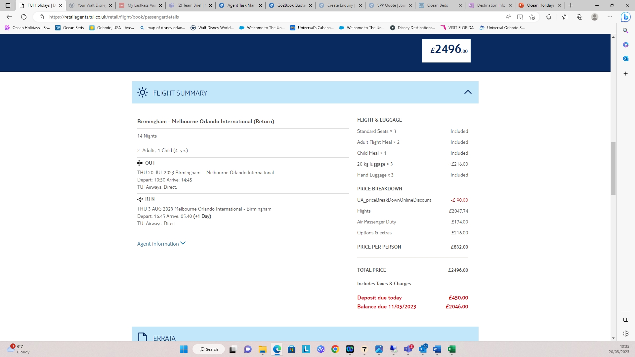Open the browser Settings and more menu

point(610,17)
